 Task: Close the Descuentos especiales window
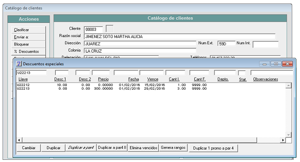pos(287,64)
